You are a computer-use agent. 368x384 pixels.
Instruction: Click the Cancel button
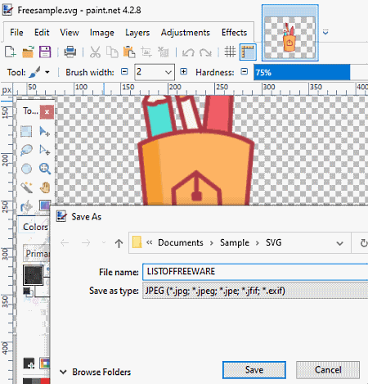328,370
